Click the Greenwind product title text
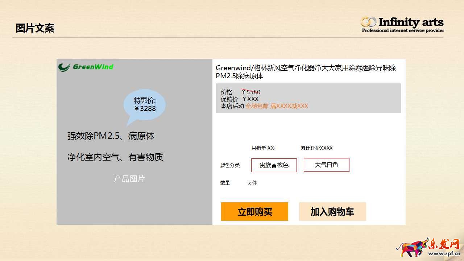Image resolution: width=464 pixels, height=261 pixels. [306, 72]
